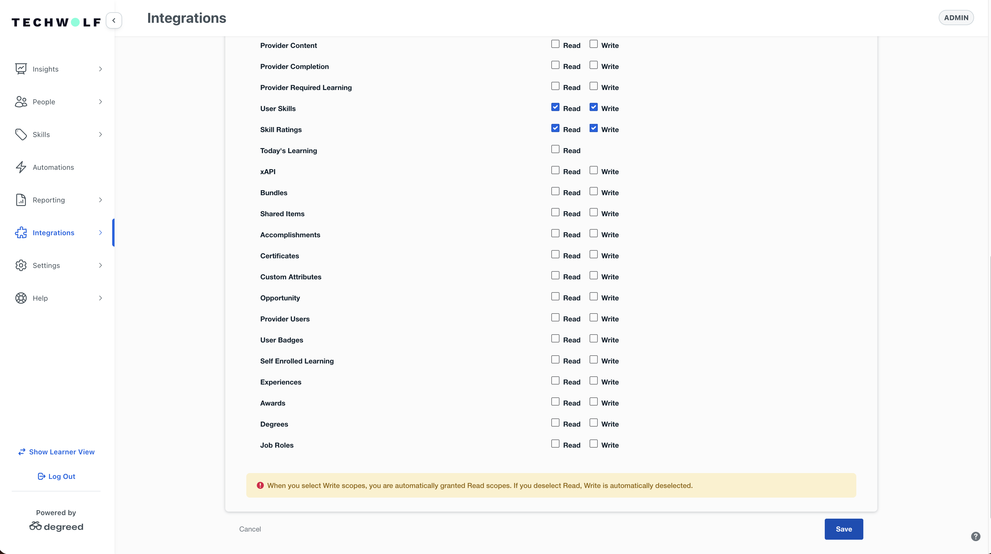Uncheck User Skills Write checkbox
The image size is (991, 554).
click(593, 107)
